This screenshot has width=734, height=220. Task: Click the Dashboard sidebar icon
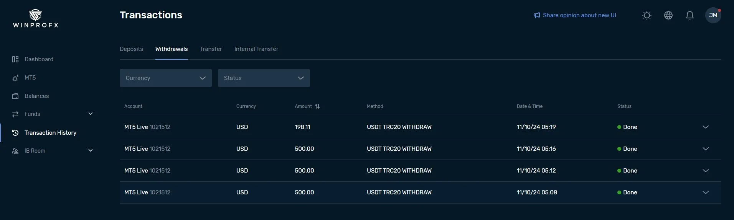click(x=15, y=59)
